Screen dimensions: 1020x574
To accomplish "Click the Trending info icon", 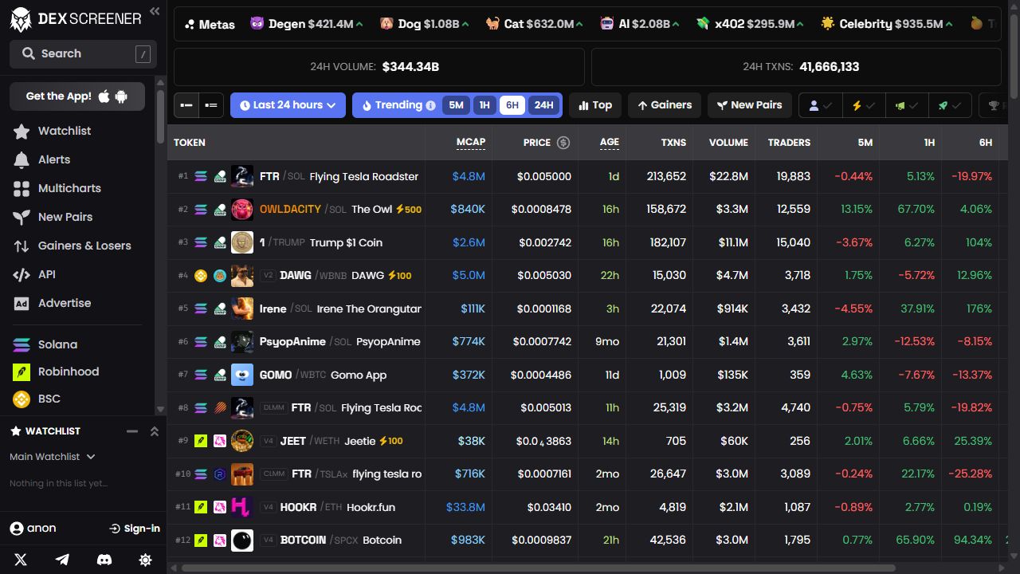I will 430,105.
